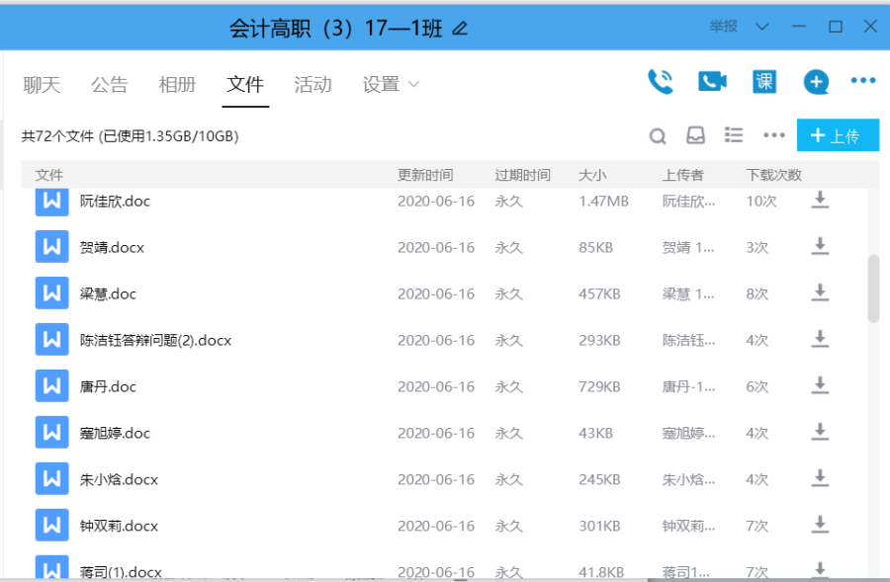Select file name 贺靖.docx

coord(112,247)
